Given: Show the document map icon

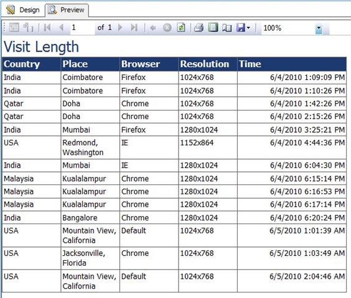Looking at the screenshot, I should click(29, 28).
